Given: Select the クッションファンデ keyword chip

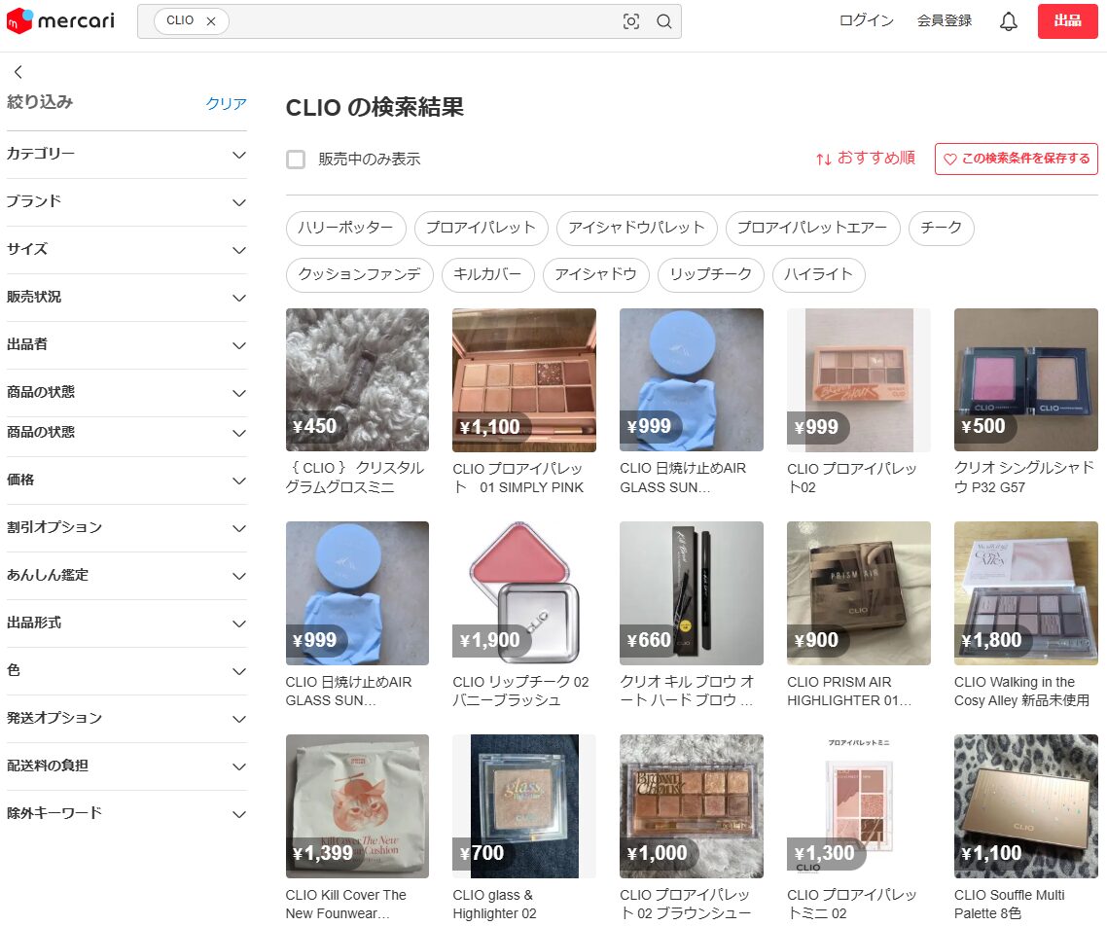Looking at the screenshot, I should [x=359, y=274].
